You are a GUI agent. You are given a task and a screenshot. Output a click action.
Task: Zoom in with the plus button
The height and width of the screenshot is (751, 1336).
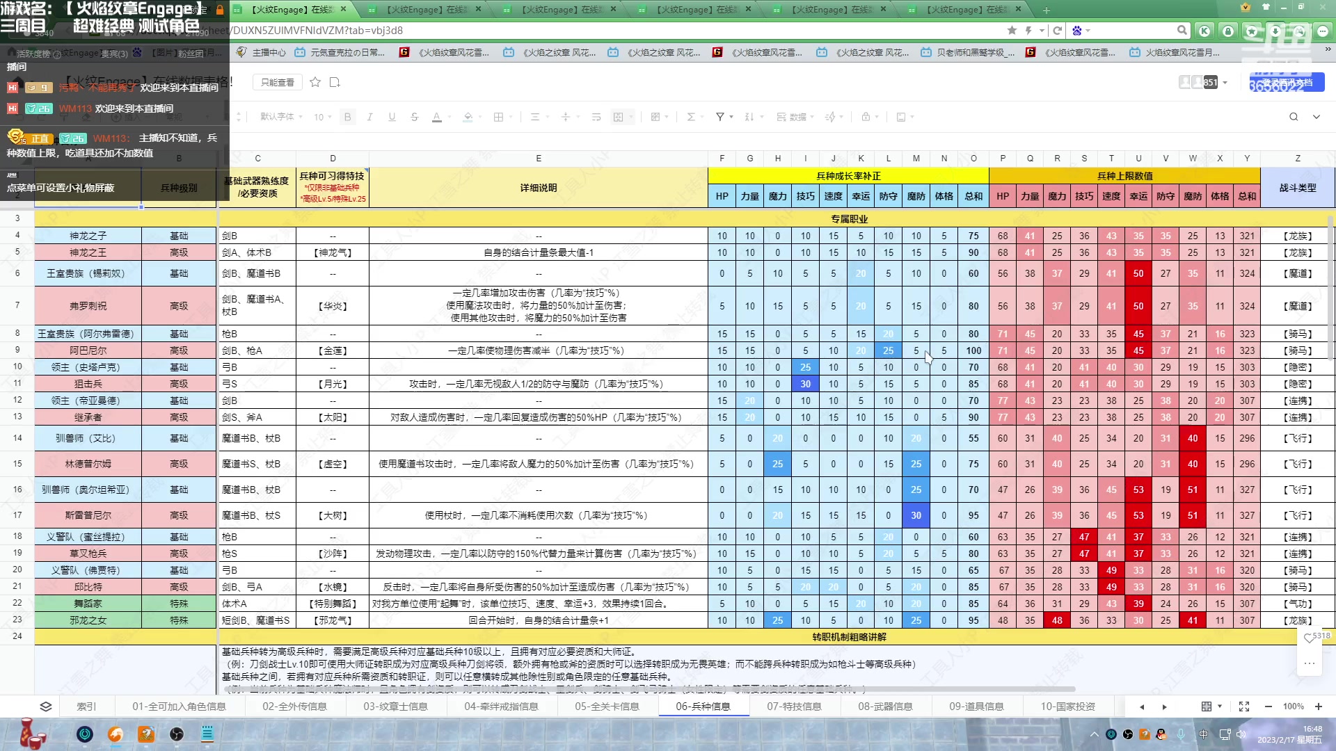(x=1318, y=706)
